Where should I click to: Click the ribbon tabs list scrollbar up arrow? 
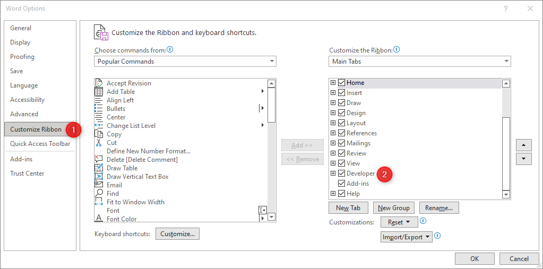(x=506, y=83)
